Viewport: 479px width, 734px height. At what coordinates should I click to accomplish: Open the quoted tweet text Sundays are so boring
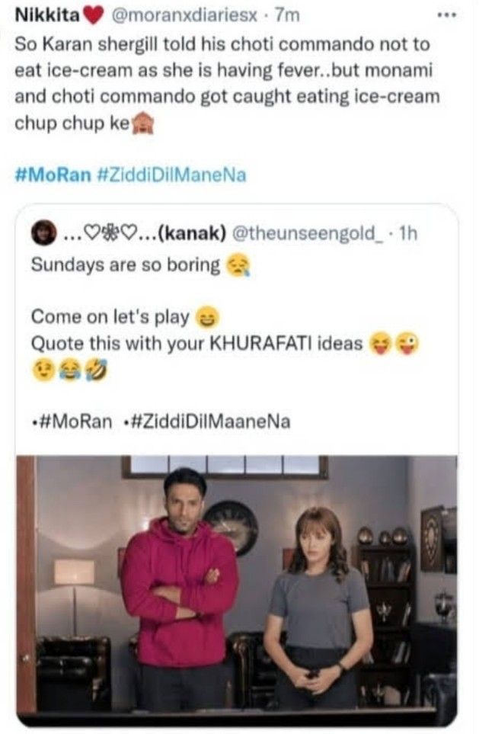pos(125,265)
